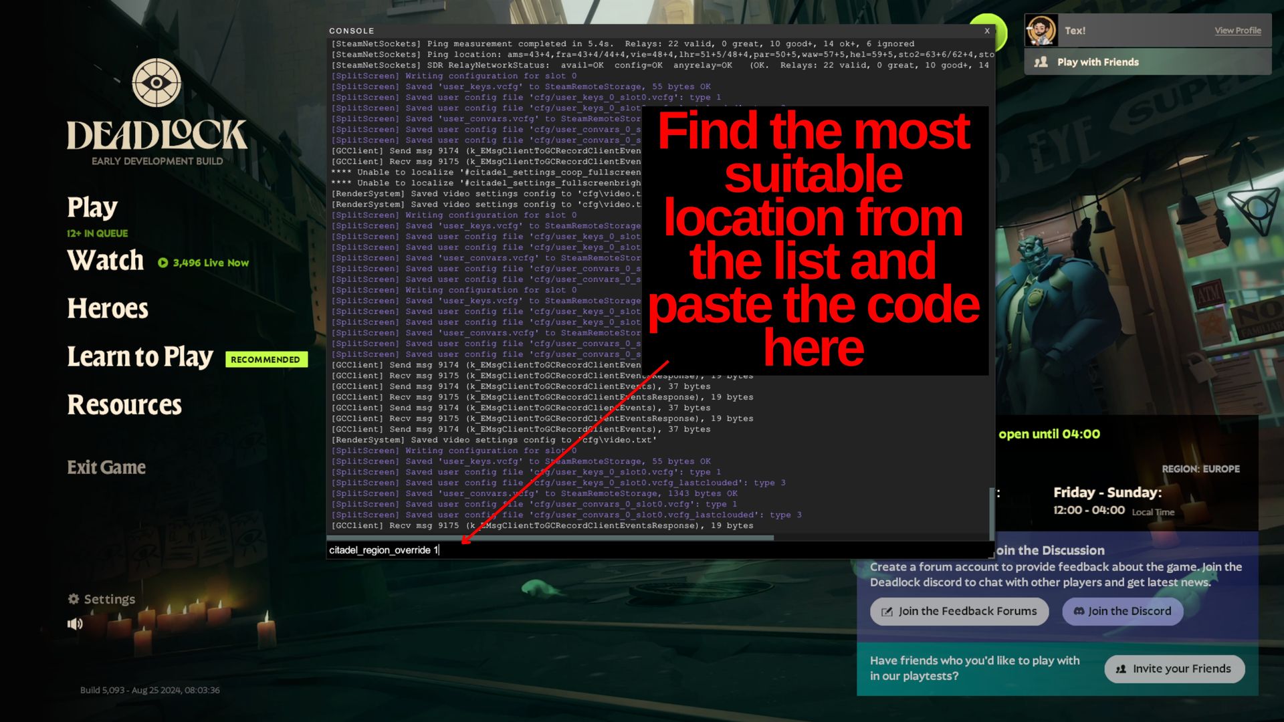Click the Resources navigation icon
1284x722 pixels.
pyautogui.click(x=124, y=404)
